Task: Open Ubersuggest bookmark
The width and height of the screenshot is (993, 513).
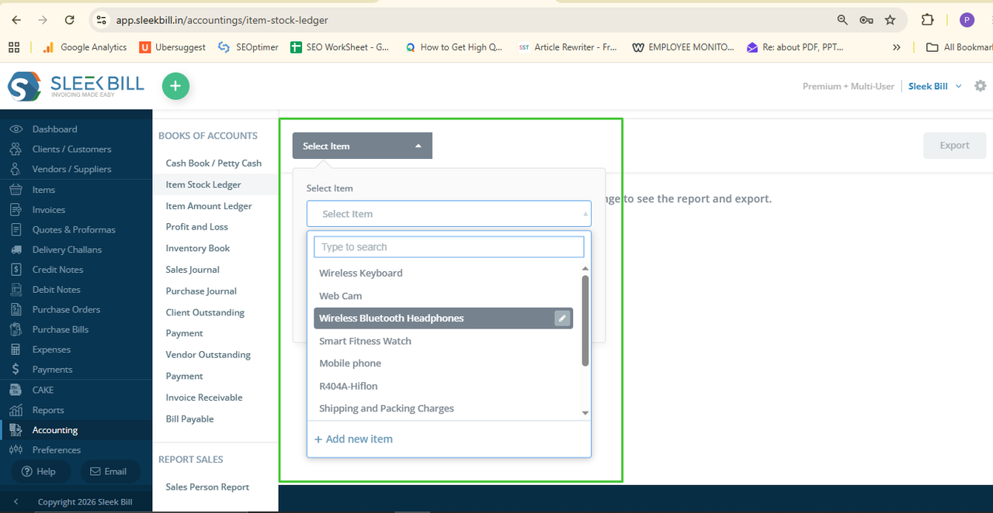Action: tap(173, 47)
